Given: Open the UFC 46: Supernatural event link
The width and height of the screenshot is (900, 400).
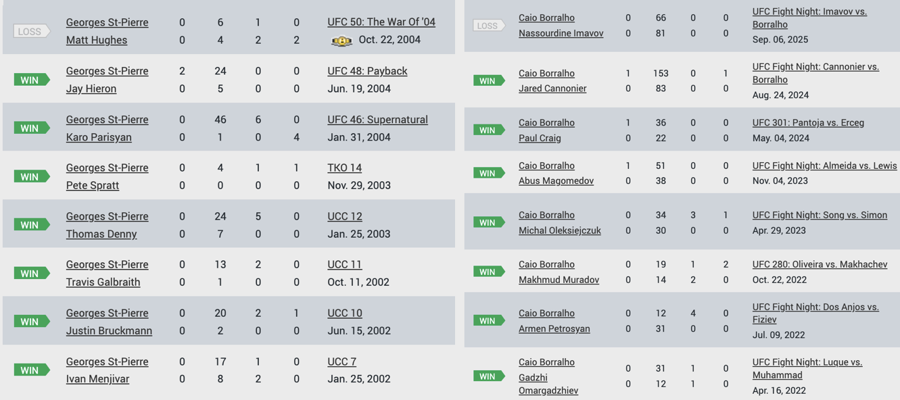Looking at the screenshot, I should click(377, 120).
